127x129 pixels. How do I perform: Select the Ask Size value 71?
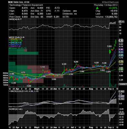[42, 11]
